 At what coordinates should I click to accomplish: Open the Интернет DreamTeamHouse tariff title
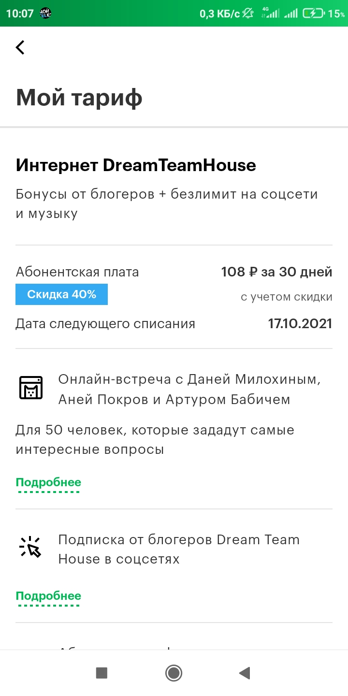(136, 165)
